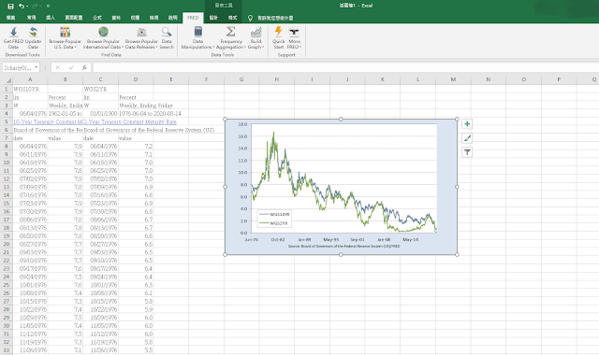Click the Redo arrow icon
Screen dimensions: 599x355
35,7
